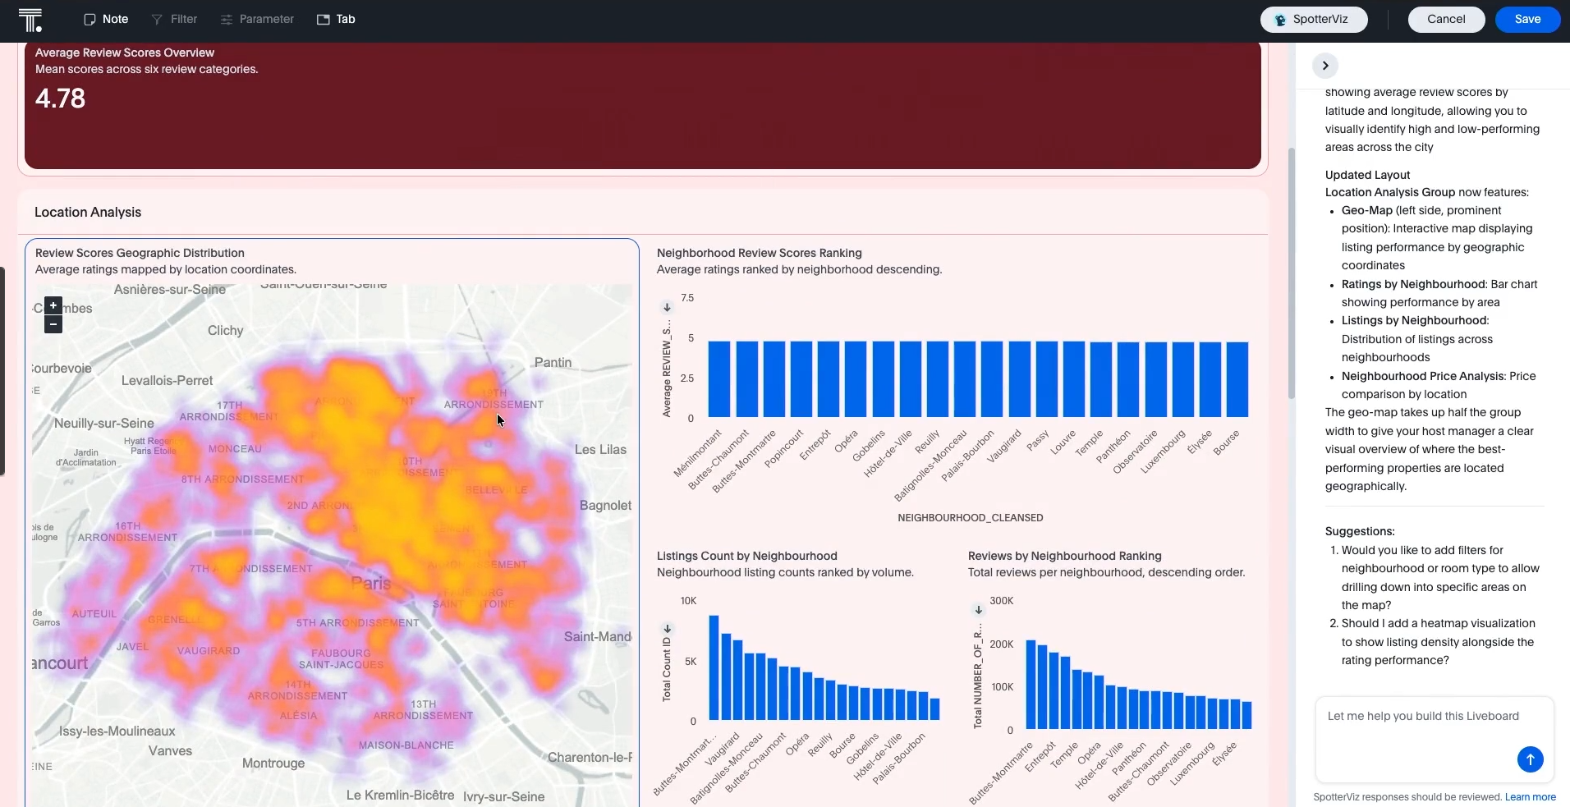
Task: Add a Parameter from the toolbar
Action: coord(257,19)
